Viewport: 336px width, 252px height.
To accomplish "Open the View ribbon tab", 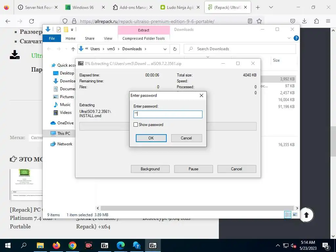I will tap(108, 38).
